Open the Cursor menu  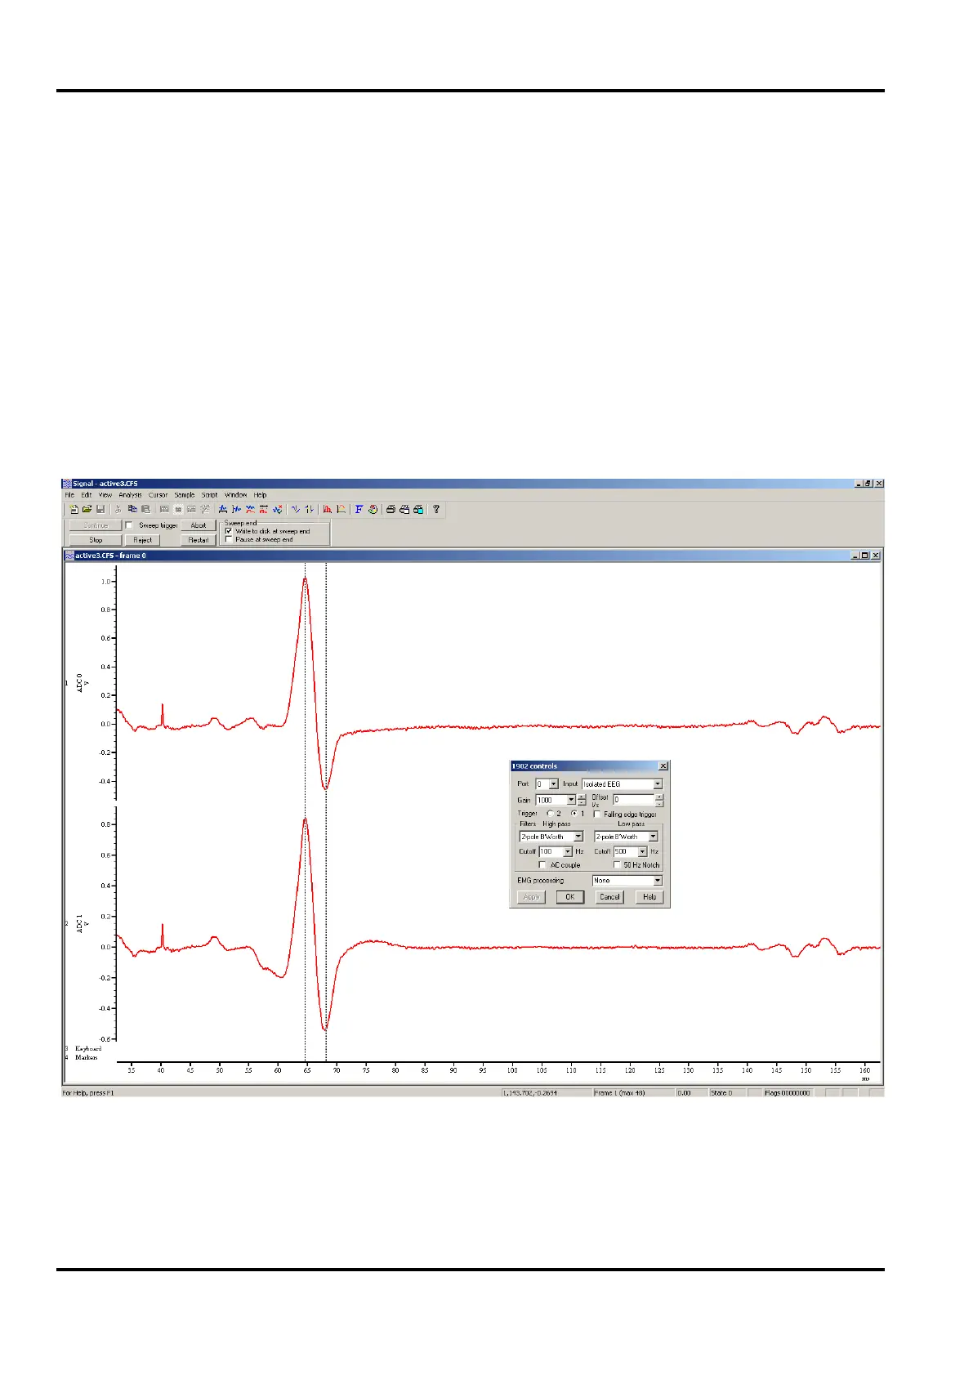point(158,495)
